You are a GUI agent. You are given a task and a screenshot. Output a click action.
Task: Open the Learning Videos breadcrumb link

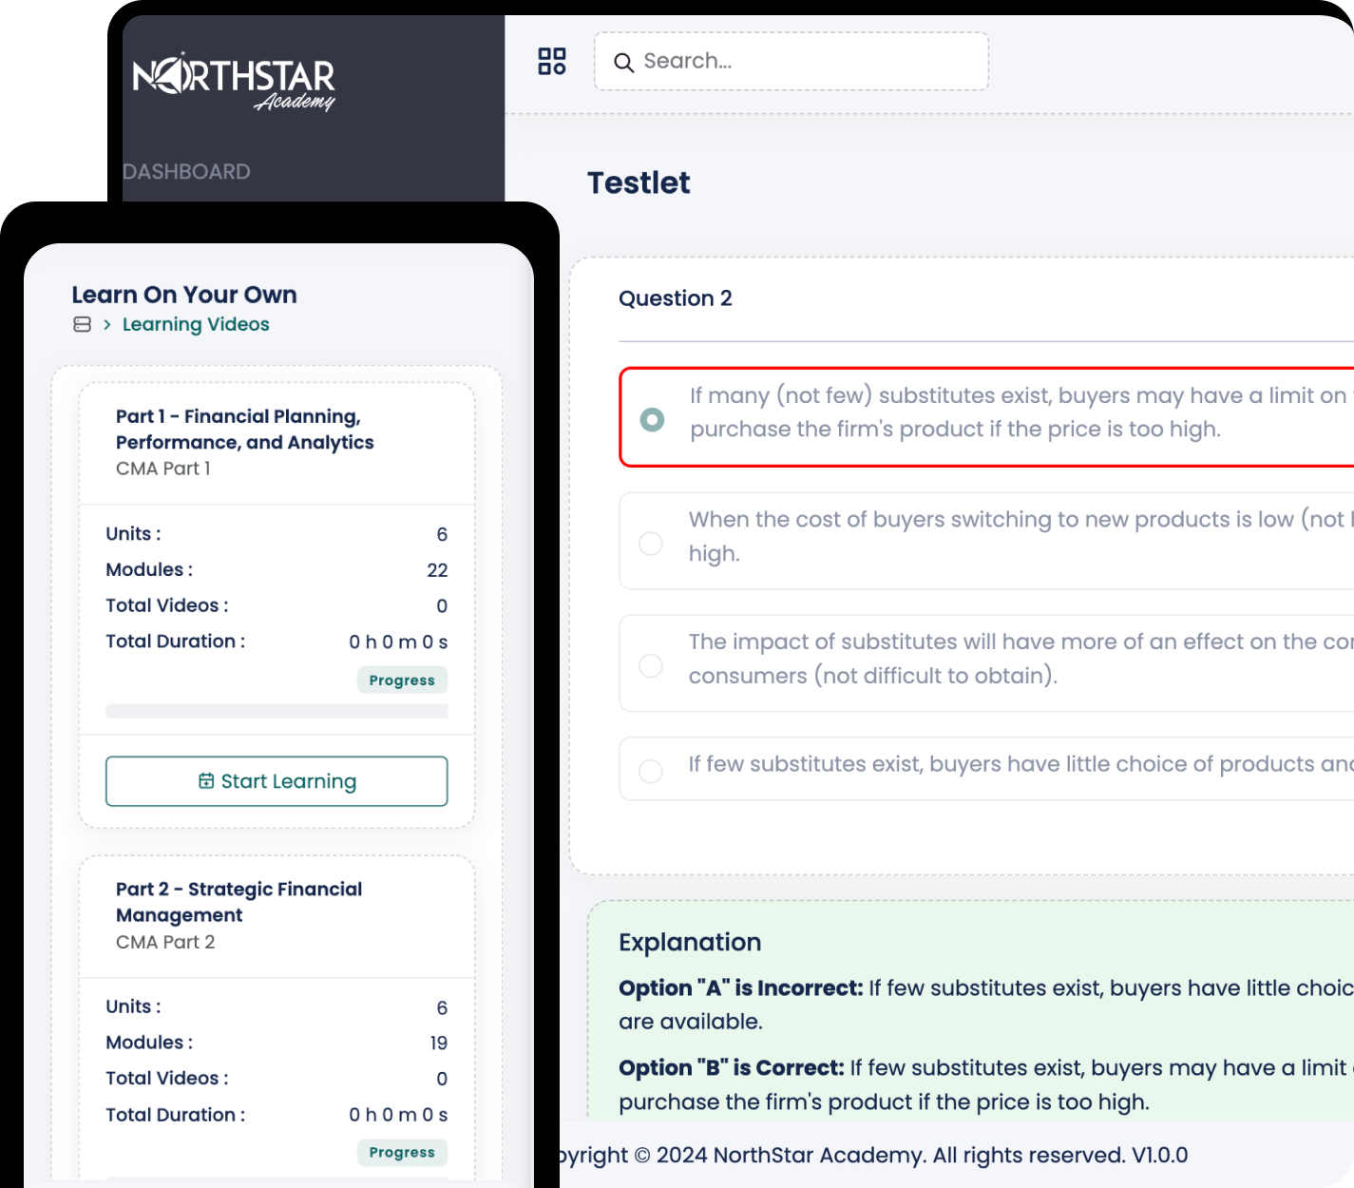point(196,325)
